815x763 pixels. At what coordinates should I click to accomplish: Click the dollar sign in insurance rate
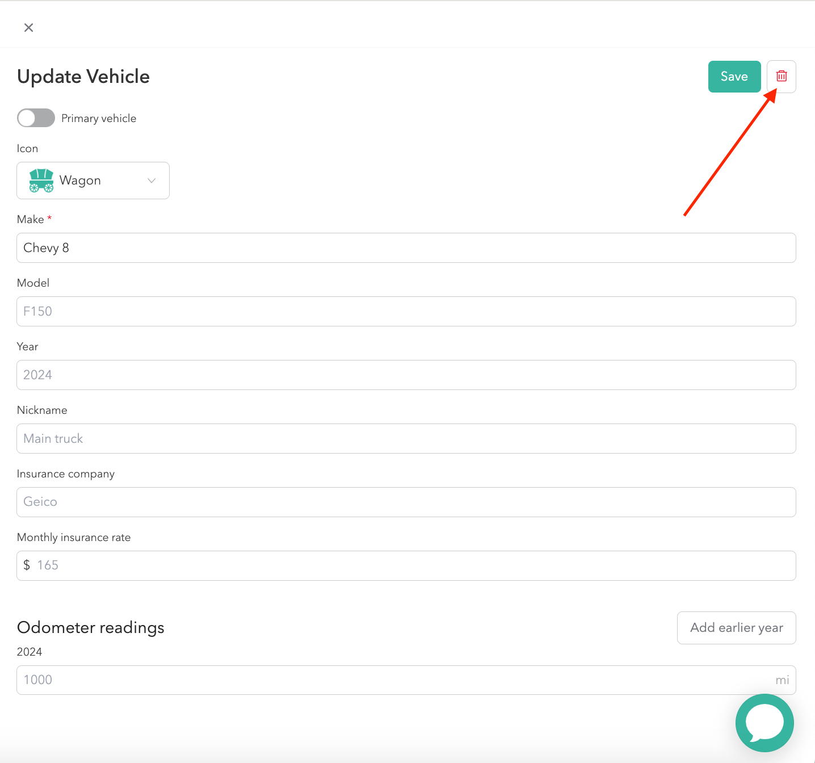click(27, 565)
